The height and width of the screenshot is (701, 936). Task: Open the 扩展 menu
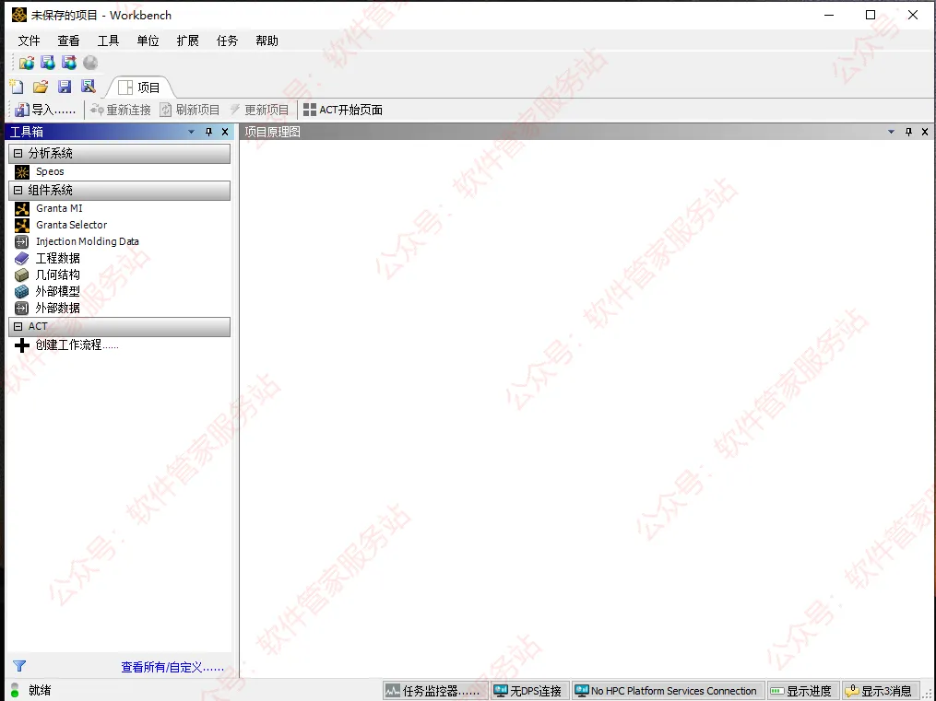(187, 41)
